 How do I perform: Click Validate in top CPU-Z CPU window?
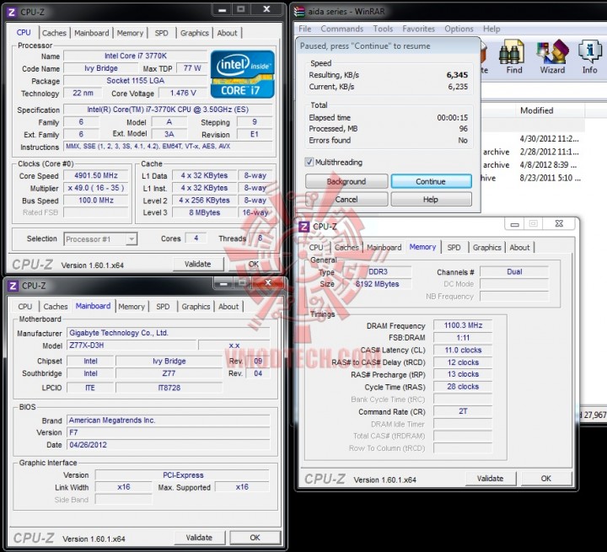198,264
